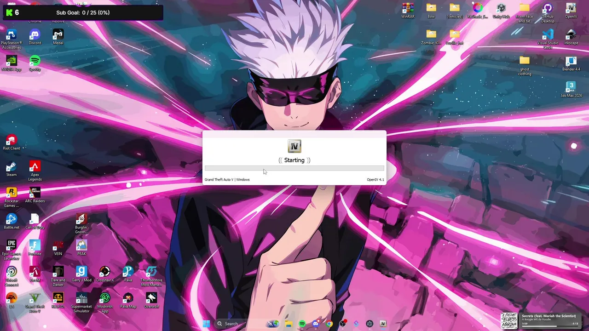The height and width of the screenshot is (331, 589).
Task: Click the OpenIV loading progress bar
Action: point(294,168)
